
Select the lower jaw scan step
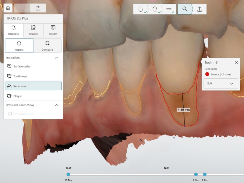pyautogui.click(x=141, y=9)
